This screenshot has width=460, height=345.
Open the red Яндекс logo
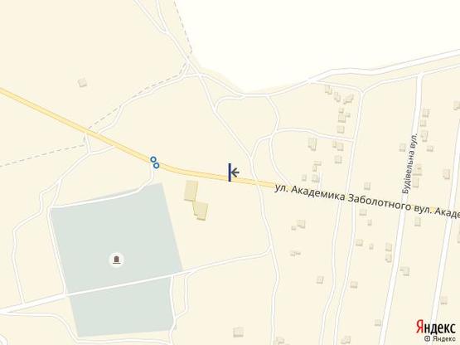pos(436,328)
